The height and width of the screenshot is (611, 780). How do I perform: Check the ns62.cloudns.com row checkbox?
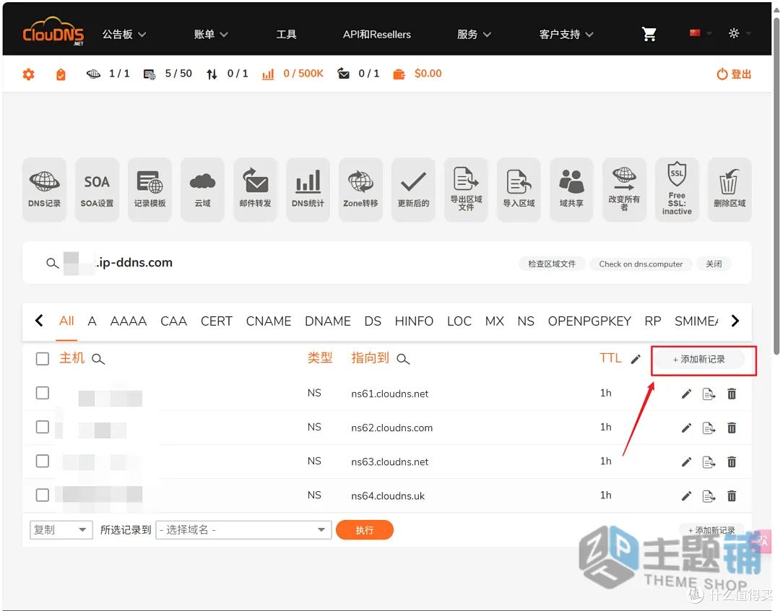[43, 427]
